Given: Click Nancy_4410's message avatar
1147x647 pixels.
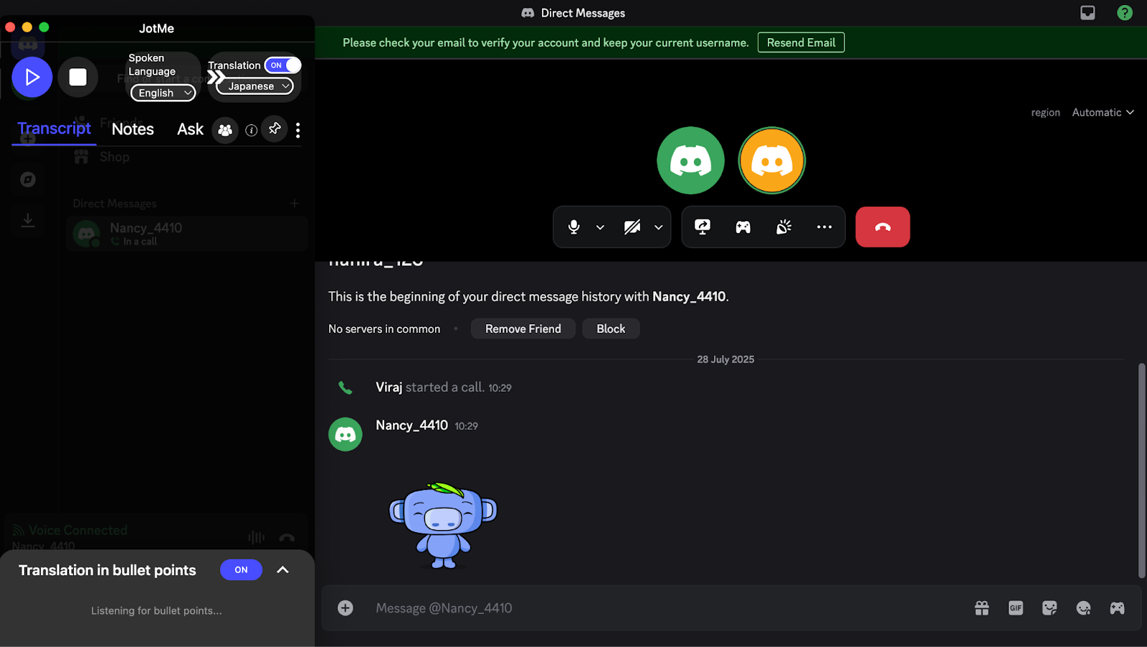Looking at the screenshot, I should click(346, 435).
